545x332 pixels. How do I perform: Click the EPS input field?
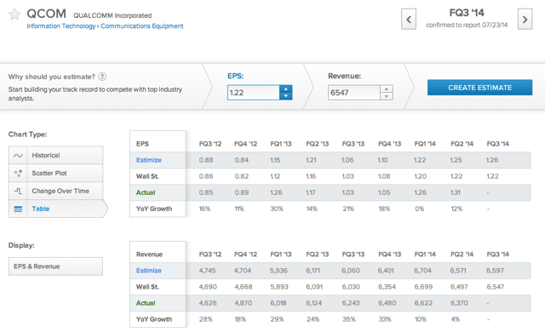254,93
